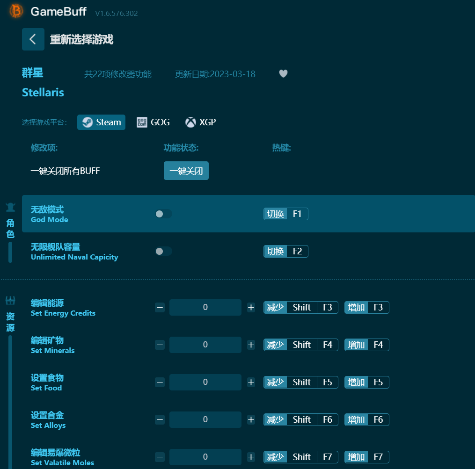Click the 重新选择游戏 label

click(x=81, y=39)
